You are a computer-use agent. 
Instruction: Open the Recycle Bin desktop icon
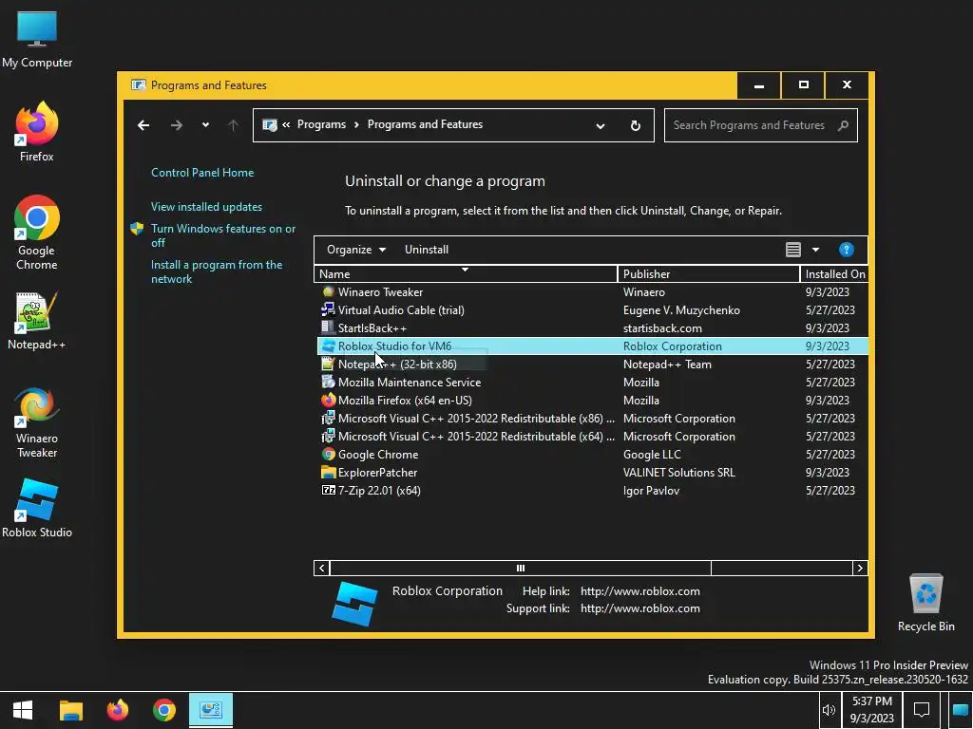click(925, 603)
